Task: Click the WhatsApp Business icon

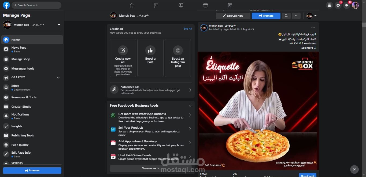Action: [113, 115]
